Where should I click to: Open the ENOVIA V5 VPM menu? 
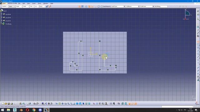[x=12, y=3]
